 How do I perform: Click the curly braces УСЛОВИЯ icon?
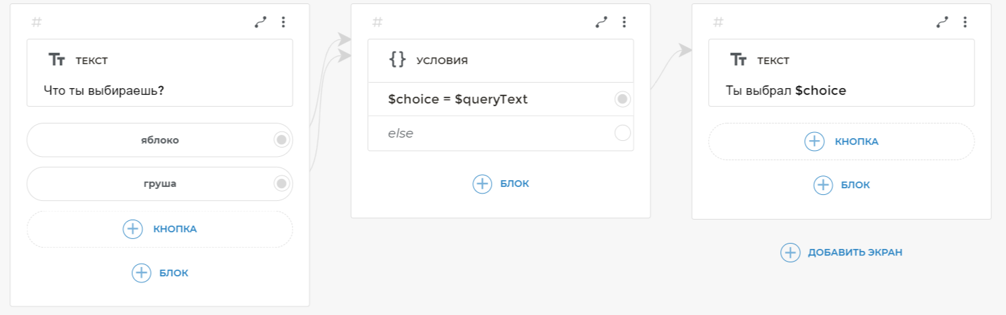397,60
